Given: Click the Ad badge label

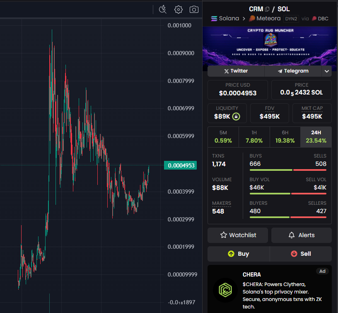Looking at the screenshot, I should [x=322, y=271].
